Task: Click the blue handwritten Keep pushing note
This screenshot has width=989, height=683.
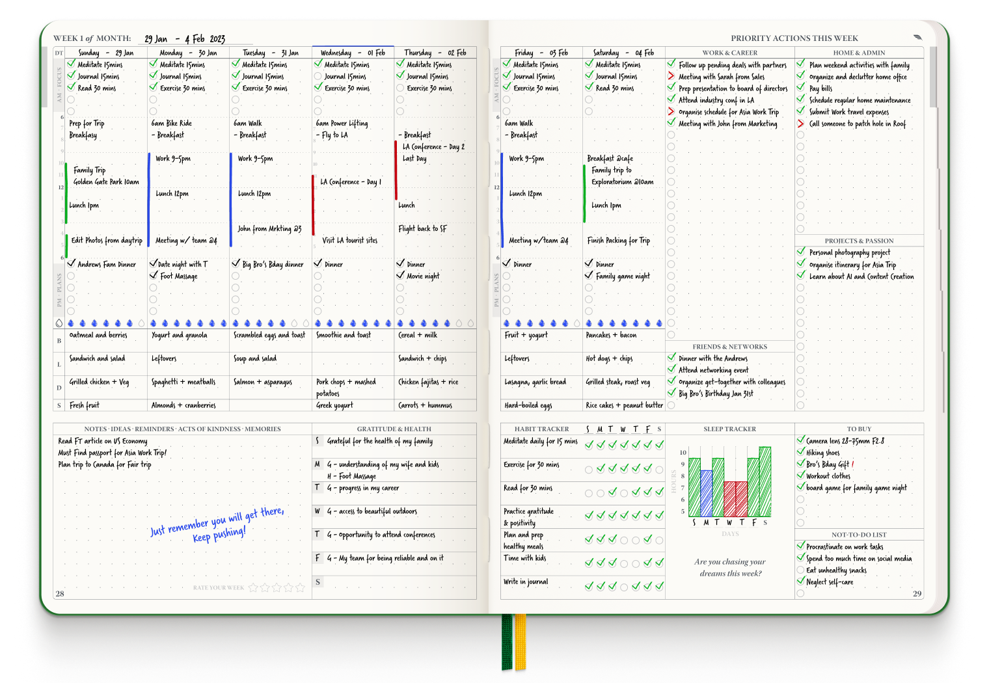Action: click(x=219, y=535)
